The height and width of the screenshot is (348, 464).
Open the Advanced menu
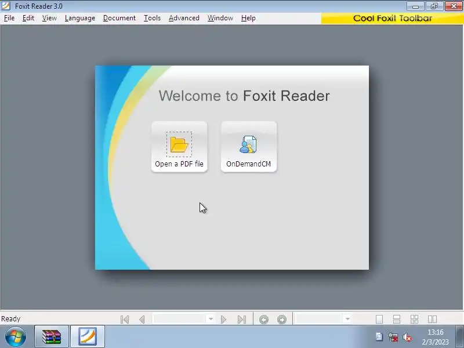click(184, 18)
